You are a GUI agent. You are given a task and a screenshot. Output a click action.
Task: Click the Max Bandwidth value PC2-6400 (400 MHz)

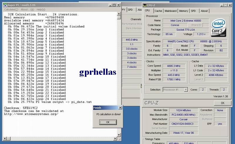pyautogui.click(x=184, y=115)
